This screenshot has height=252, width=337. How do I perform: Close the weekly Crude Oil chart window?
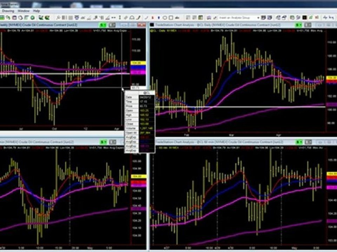click(141, 25)
